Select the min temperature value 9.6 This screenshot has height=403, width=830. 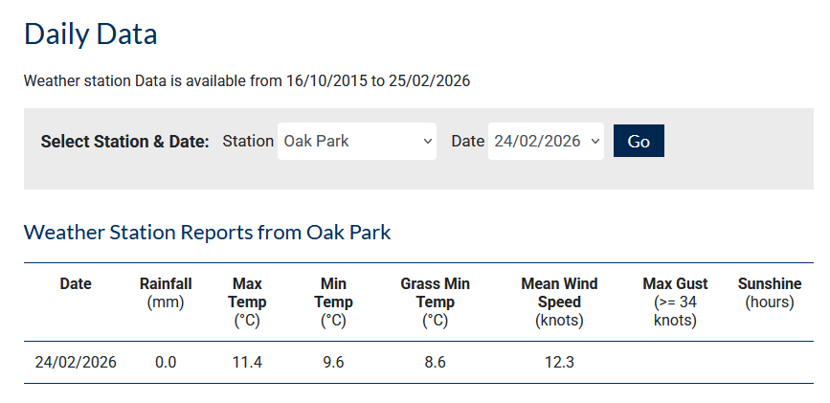[x=333, y=363]
